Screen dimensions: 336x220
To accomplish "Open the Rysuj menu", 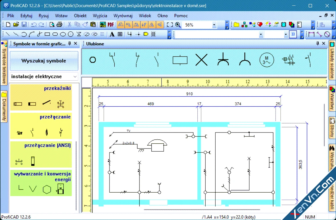I will pyautogui.click(x=44, y=16).
